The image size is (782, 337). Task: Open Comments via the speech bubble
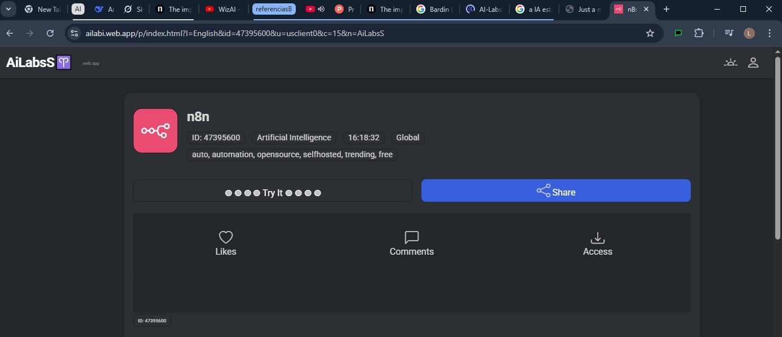tap(412, 237)
